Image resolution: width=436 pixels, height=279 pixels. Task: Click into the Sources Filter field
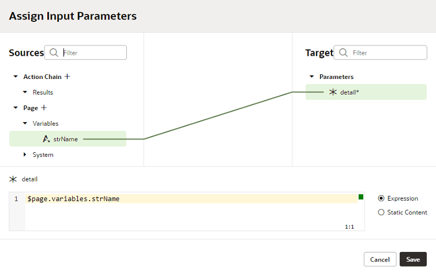92,52
